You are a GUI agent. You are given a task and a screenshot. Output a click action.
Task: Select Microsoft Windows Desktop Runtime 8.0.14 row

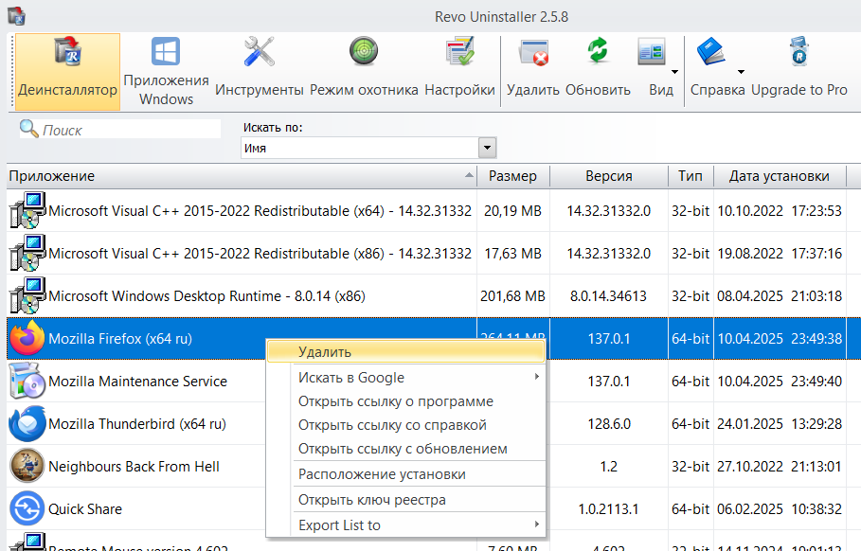pos(434,295)
